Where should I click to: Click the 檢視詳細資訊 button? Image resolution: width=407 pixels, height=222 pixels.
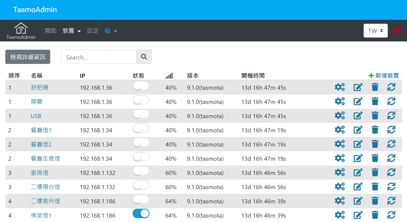coord(28,57)
